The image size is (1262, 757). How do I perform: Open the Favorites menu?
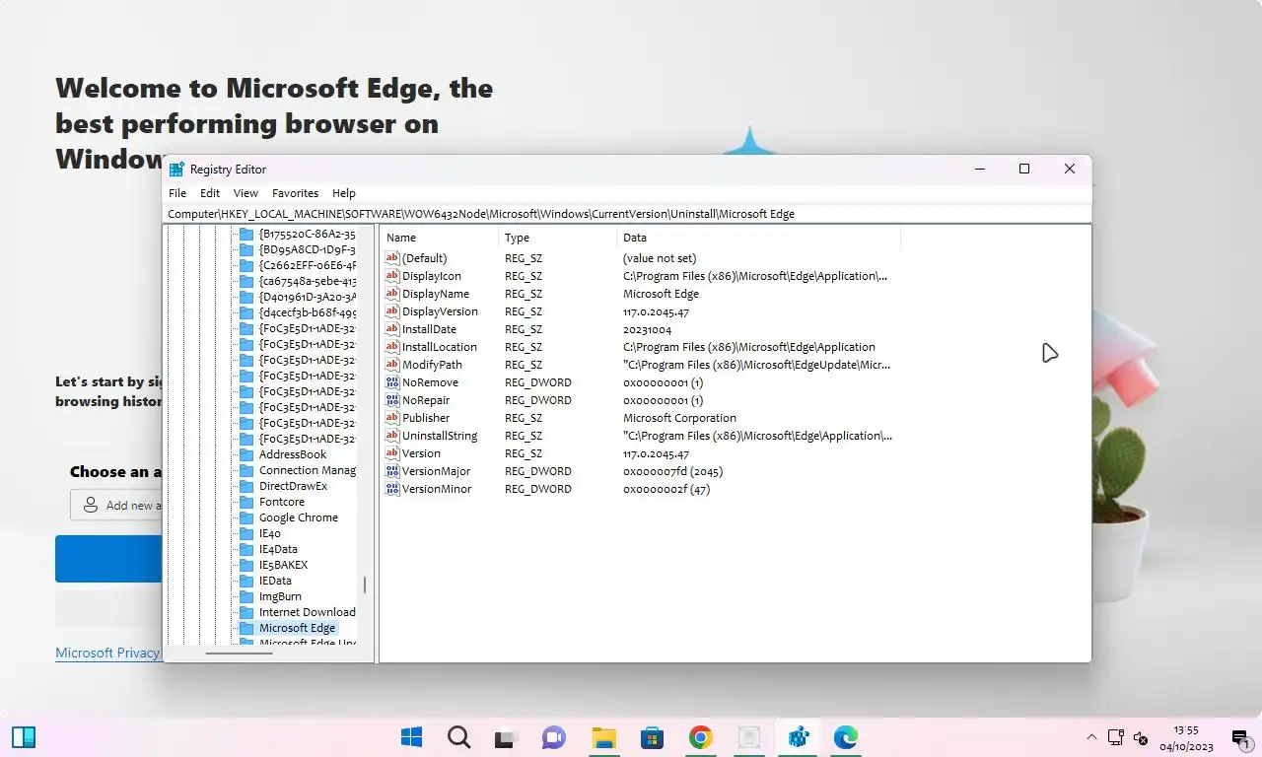click(296, 193)
